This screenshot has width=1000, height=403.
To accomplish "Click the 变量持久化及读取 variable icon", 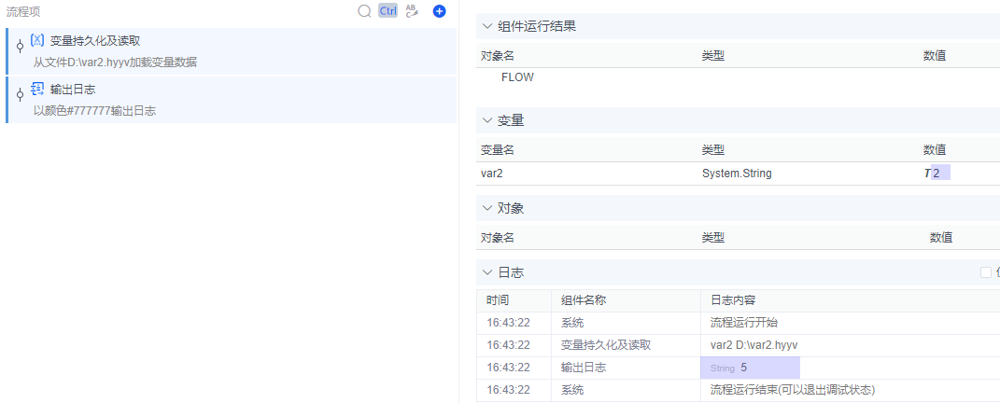I will (37, 40).
